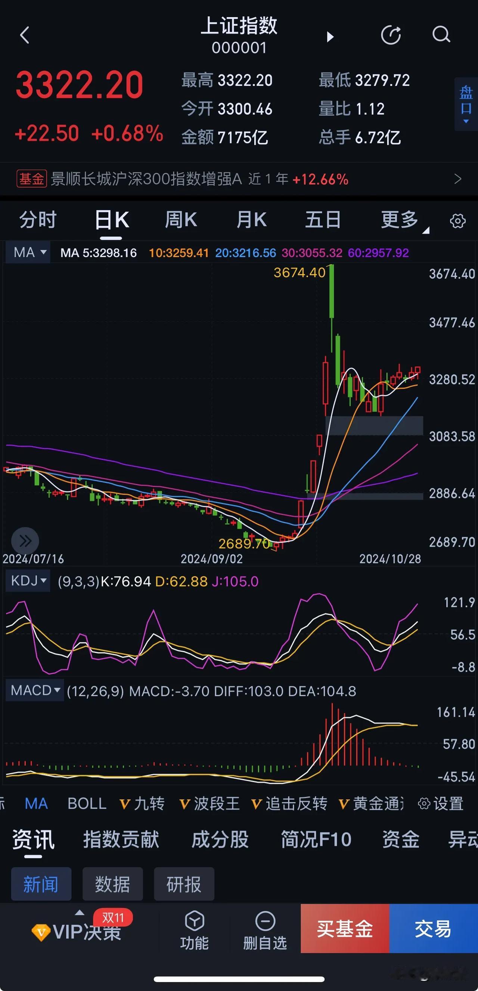Image resolution: width=478 pixels, height=991 pixels.
Task: Tap the iOS home indicator bar
Action: coord(239,979)
